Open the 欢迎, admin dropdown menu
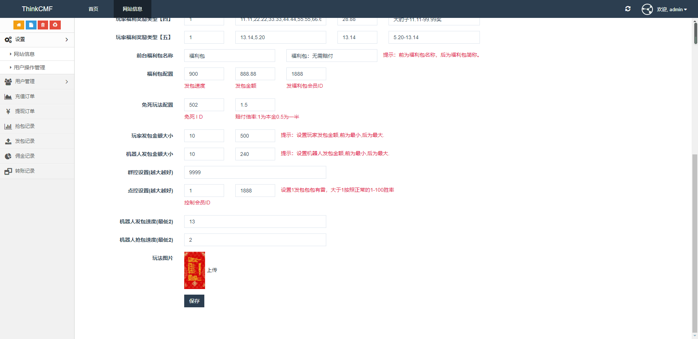This screenshot has height=339, width=698. pyautogui.click(x=672, y=9)
